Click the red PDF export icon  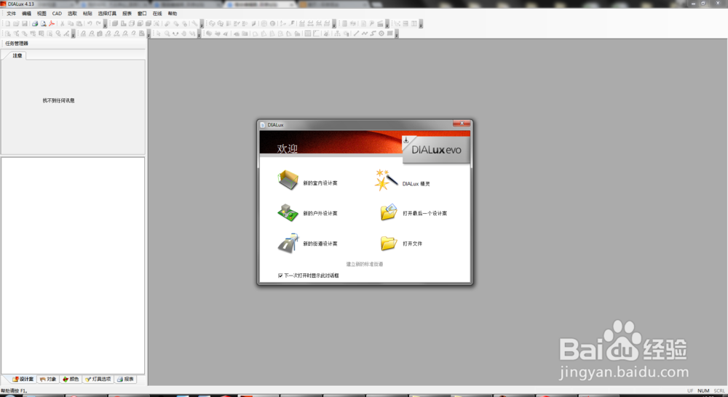click(52, 24)
